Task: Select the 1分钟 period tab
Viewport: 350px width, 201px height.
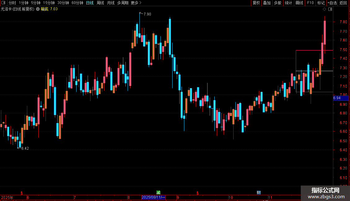Action: click(24, 3)
